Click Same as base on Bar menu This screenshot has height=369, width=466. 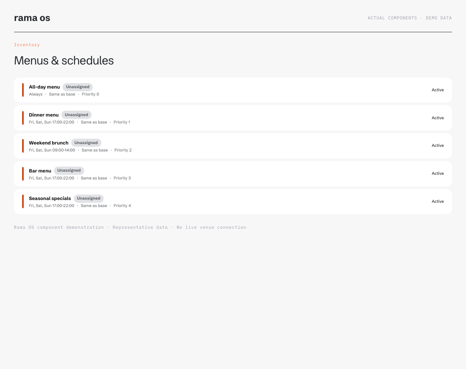[x=94, y=178]
